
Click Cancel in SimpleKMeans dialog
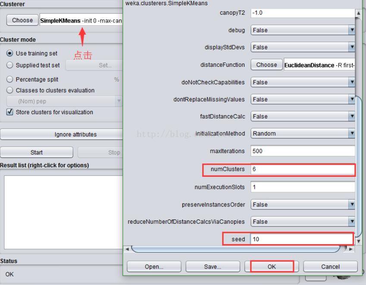coord(330,266)
